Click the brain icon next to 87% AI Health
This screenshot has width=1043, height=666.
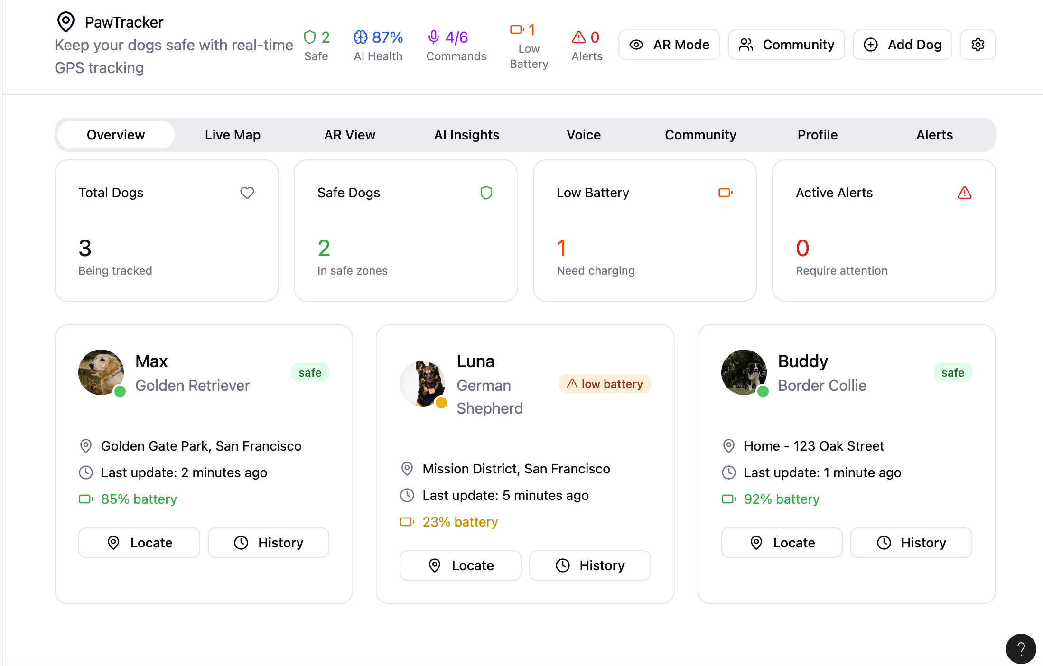click(361, 37)
